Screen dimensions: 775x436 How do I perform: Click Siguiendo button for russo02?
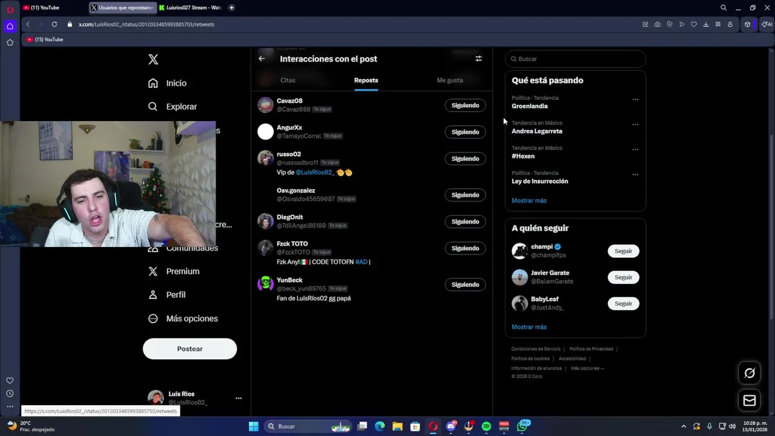(x=465, y=159)
